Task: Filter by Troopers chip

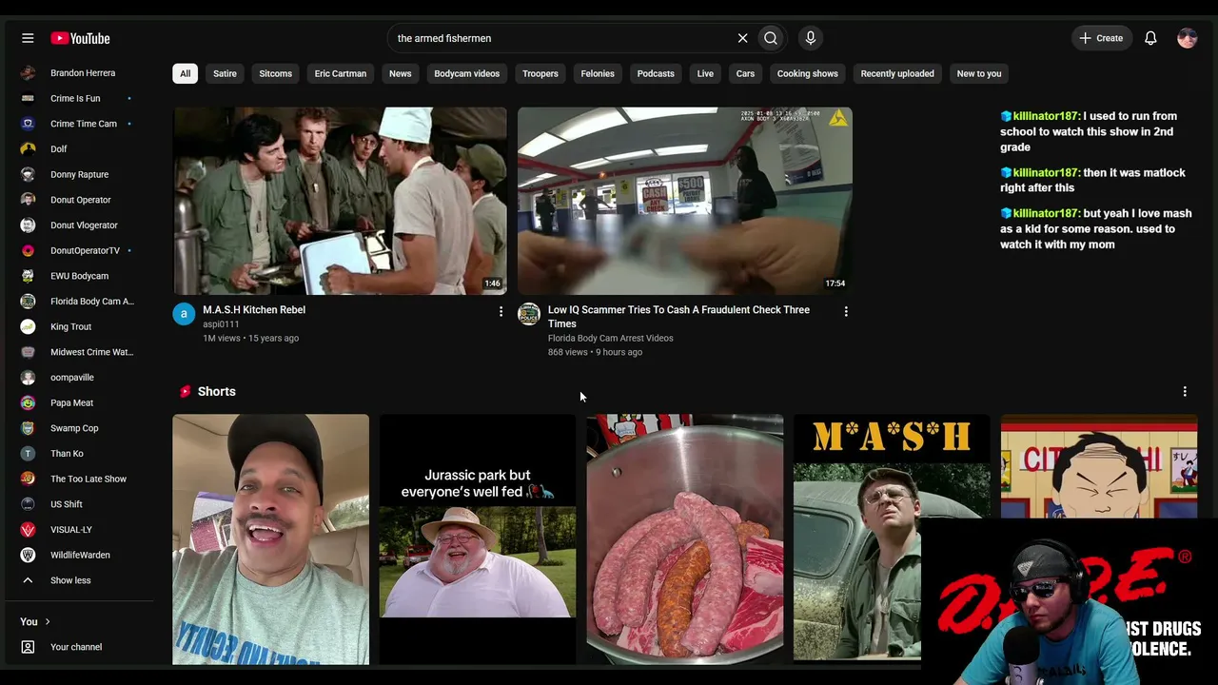Action: coord(540,73)
